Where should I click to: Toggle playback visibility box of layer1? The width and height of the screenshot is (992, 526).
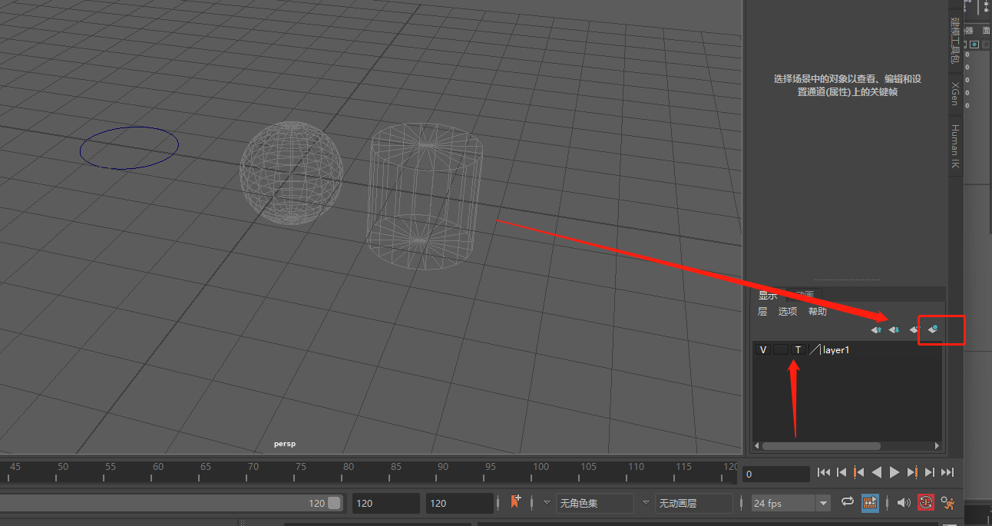[780, 349]
